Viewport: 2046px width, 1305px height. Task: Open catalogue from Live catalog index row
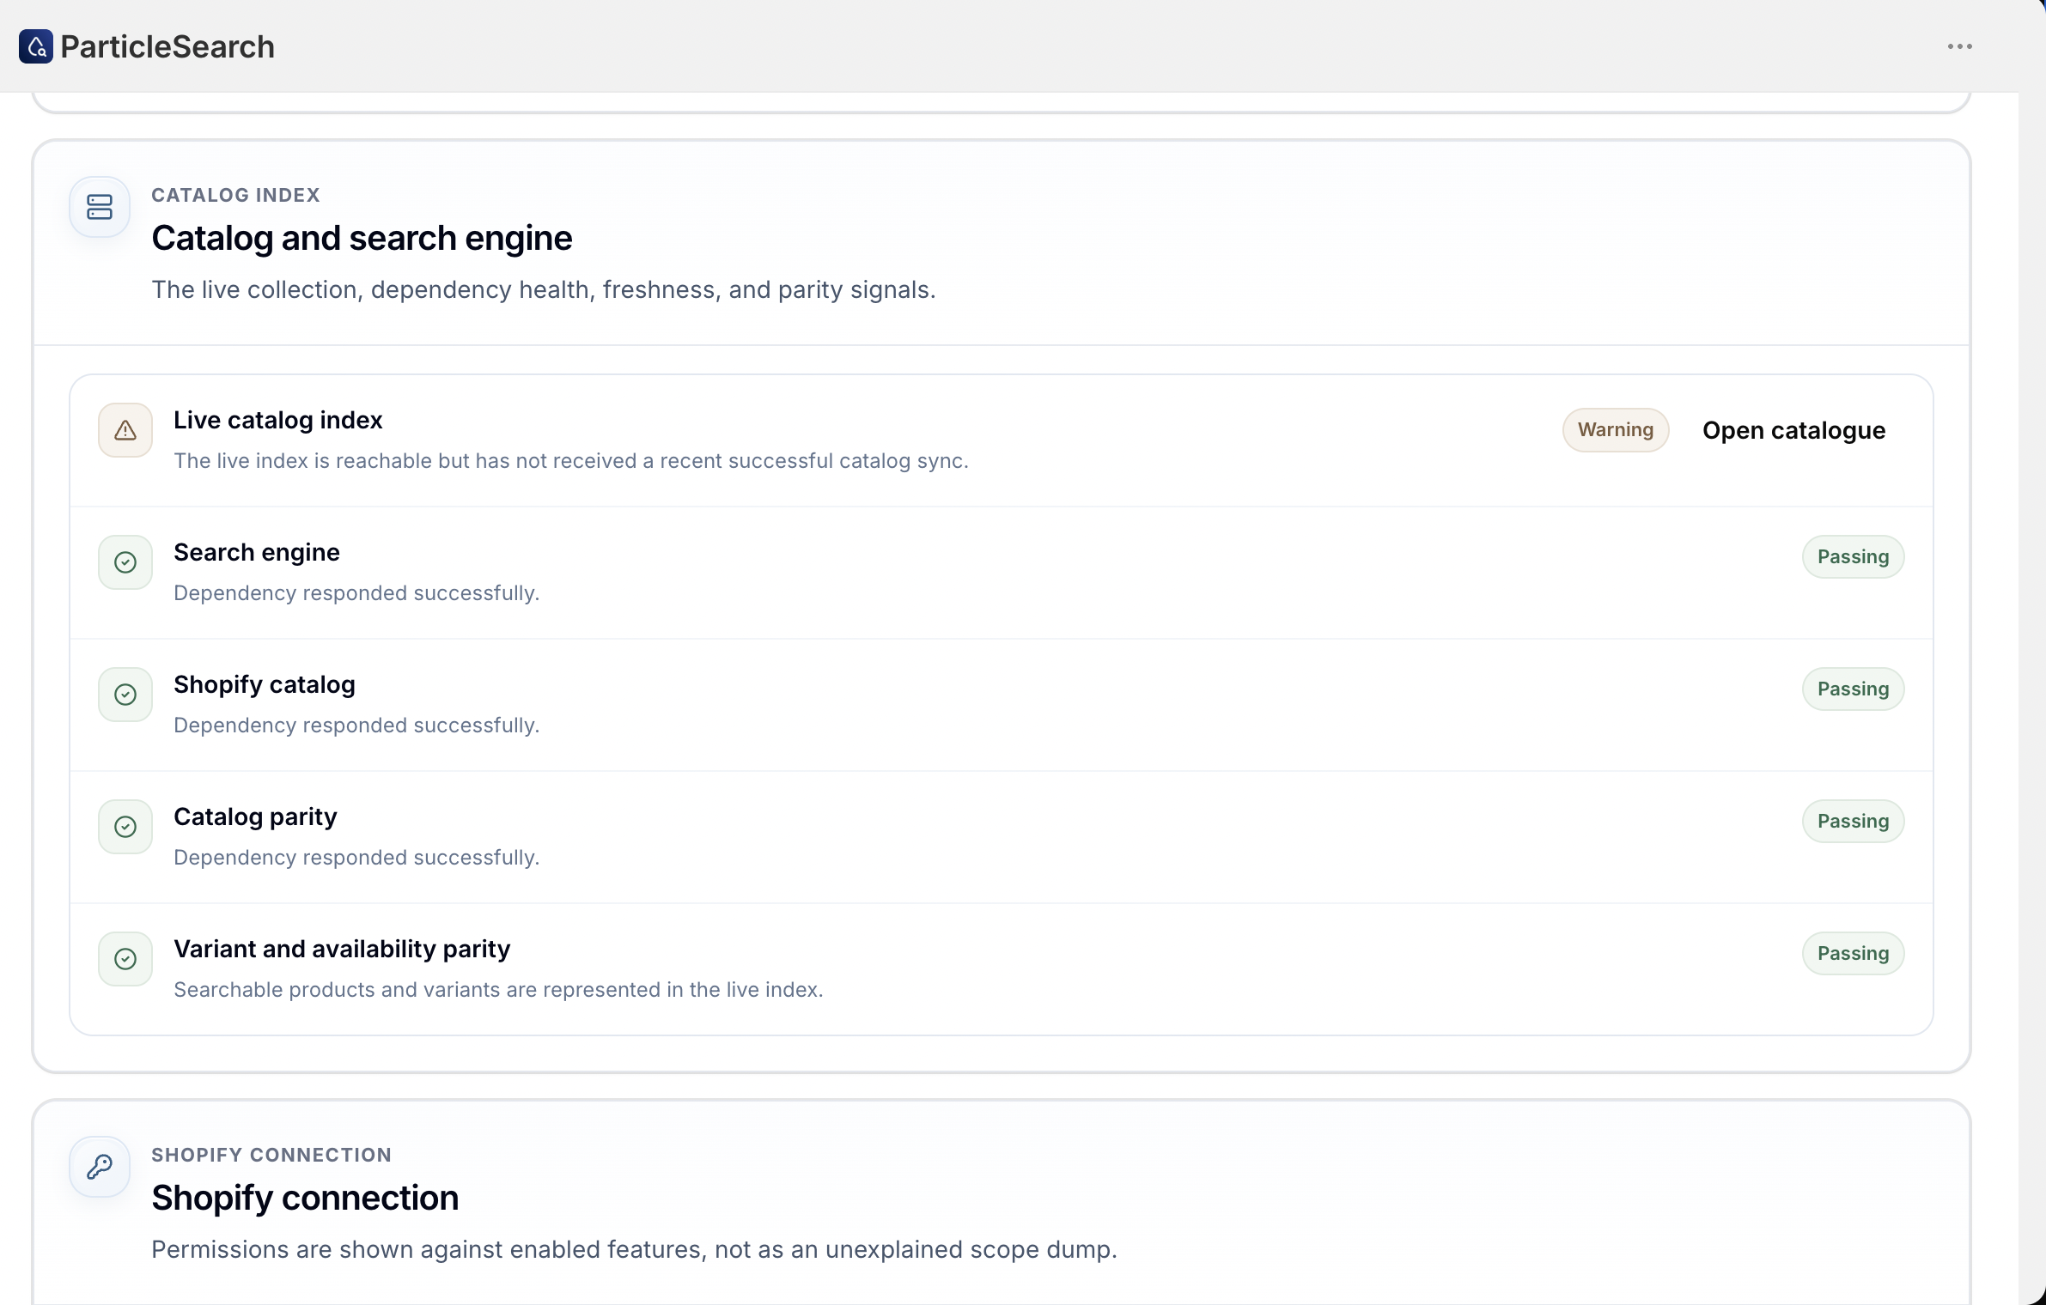[x=1793, y=430]
